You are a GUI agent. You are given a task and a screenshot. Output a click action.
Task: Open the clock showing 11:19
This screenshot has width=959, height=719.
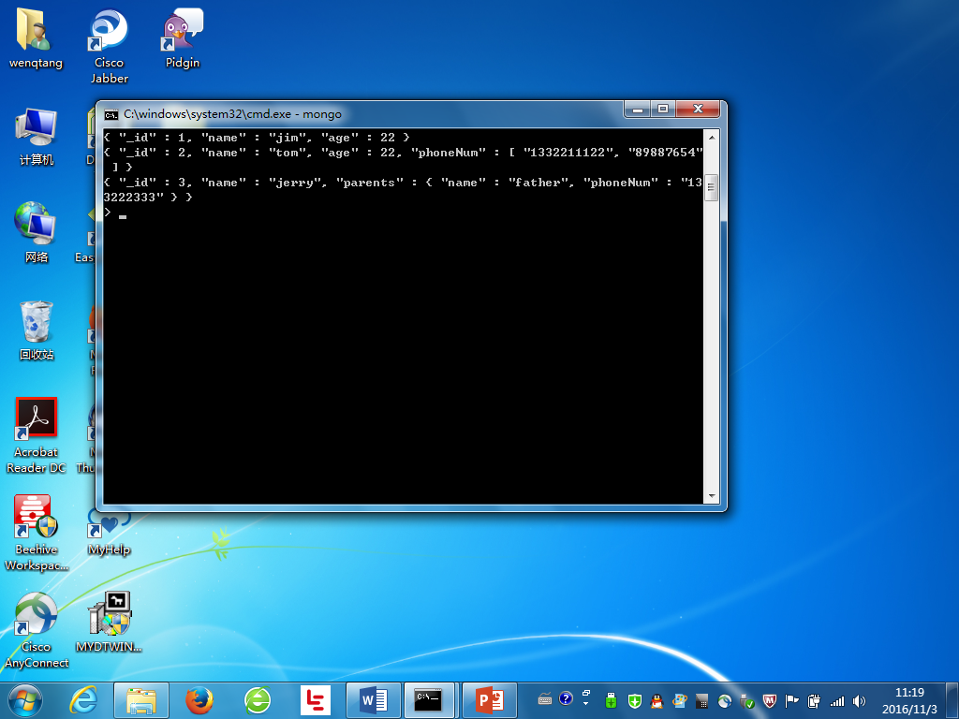(x=909, y=700)
